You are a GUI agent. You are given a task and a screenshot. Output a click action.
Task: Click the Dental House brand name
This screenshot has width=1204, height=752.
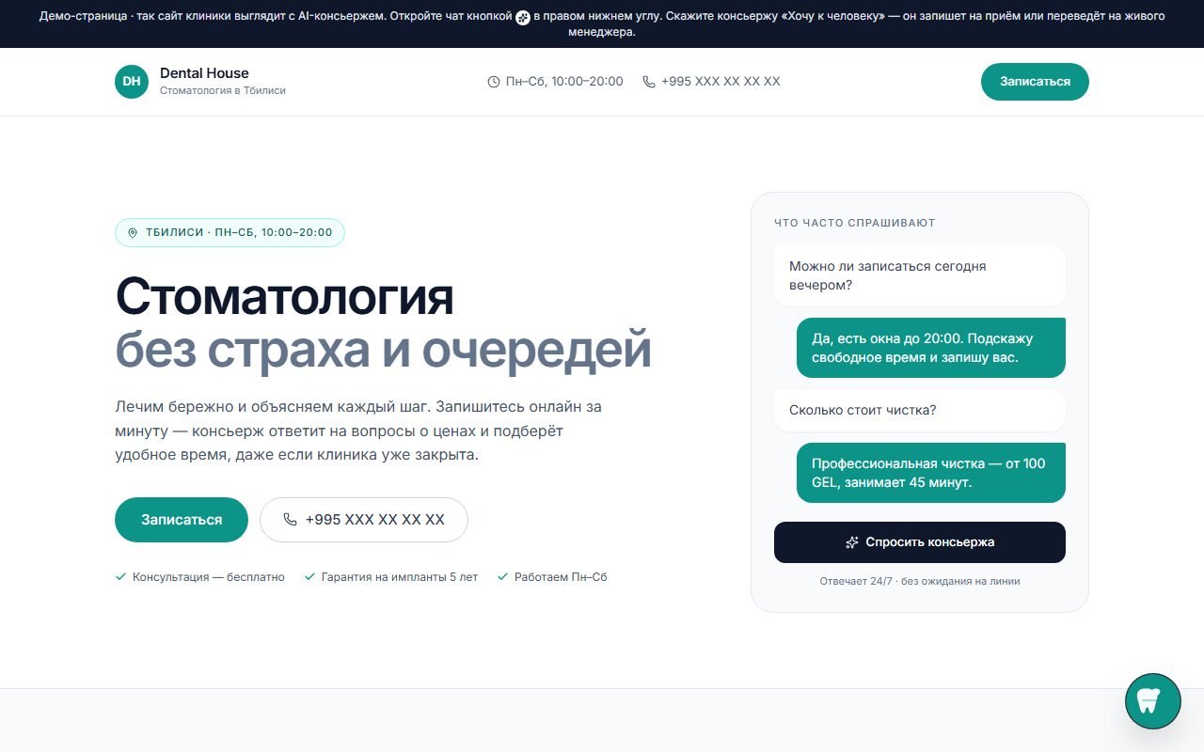tap(204, 73)
